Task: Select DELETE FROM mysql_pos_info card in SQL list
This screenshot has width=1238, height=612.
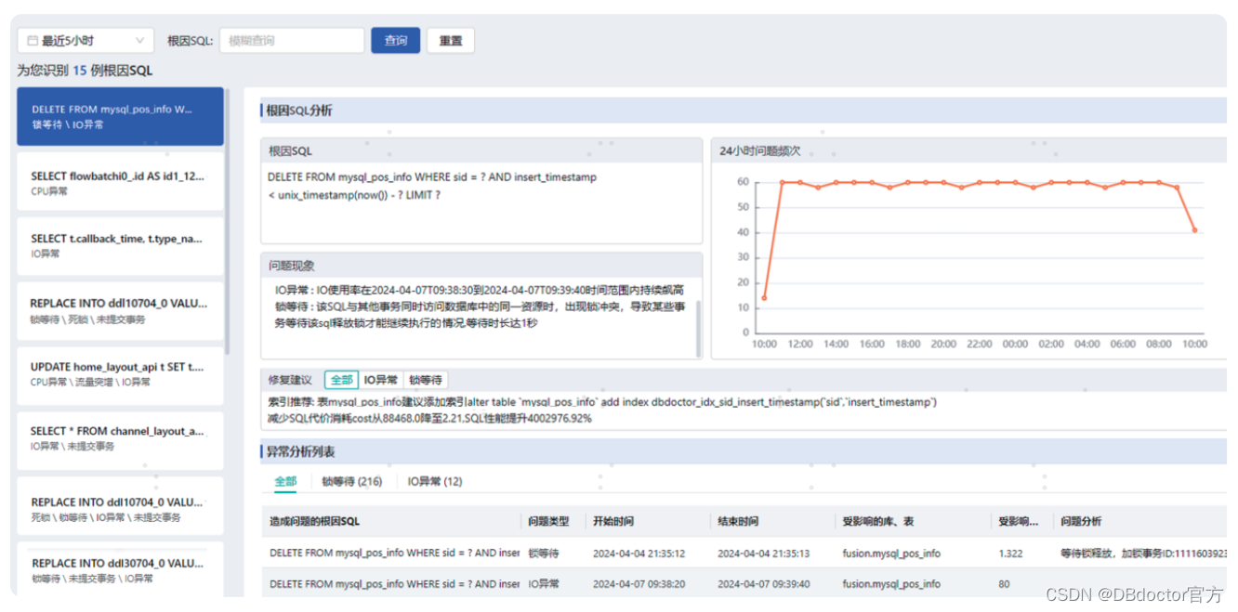Action: pos(120,116)
